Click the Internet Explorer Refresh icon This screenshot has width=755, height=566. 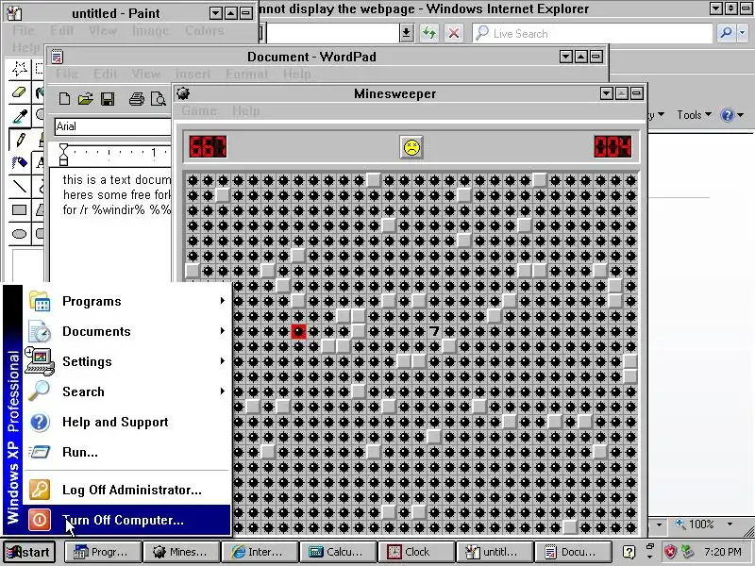[429, 33]
